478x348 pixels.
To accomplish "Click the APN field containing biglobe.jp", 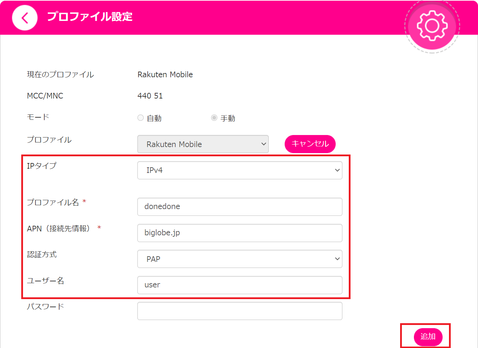I will click(x=240, y=233).
